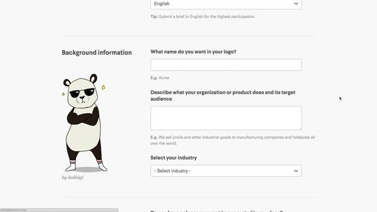
Task: Click the 'What name do you want' label
Action: tap(193, 52)
